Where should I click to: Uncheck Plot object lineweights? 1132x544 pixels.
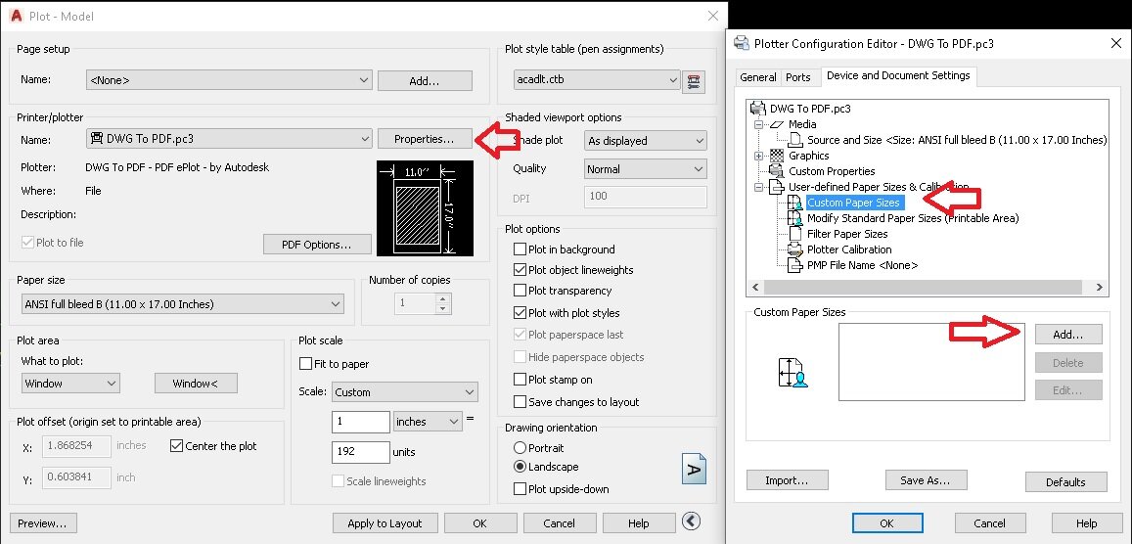[520, 270]
